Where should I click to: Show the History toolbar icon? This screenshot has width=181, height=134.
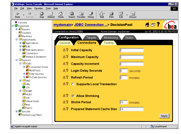[x=91, y=15]
